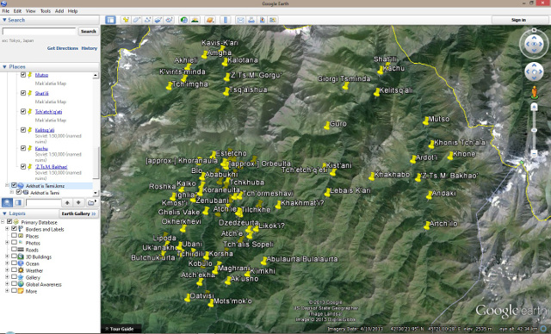
Task: Enable the Weather layer checkbox
Action: (x=14, y=270)
